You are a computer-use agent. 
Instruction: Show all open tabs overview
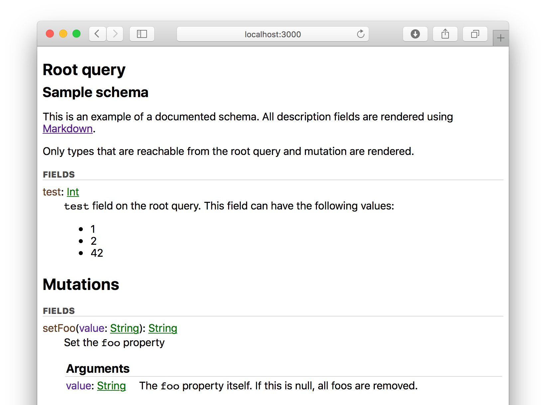(x=475, y=34)
